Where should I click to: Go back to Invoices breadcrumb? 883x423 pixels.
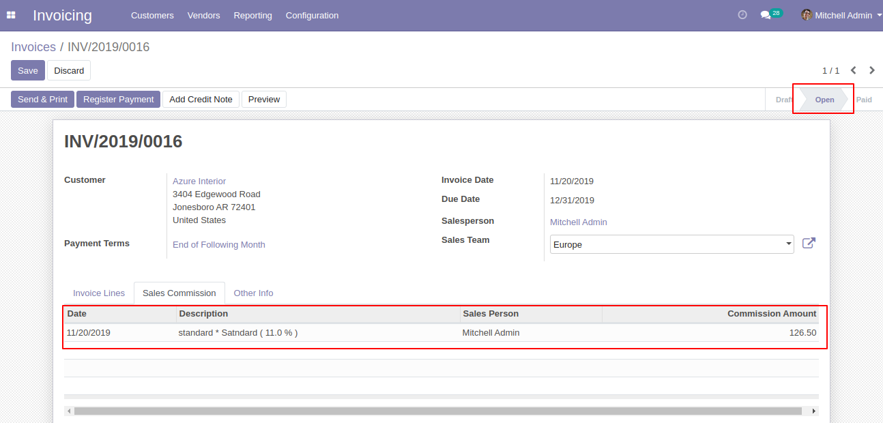[x=33, y=47]
